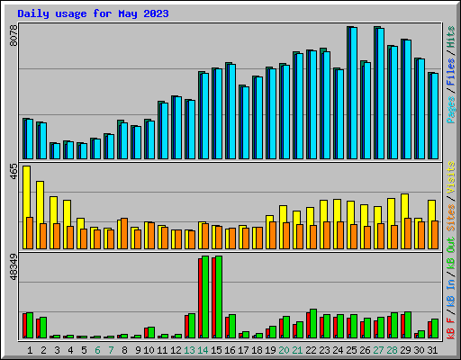The height and width of the screenshot is (360, 461).
Task: Click the green kB Out bar for day 14
Action: 205,297
